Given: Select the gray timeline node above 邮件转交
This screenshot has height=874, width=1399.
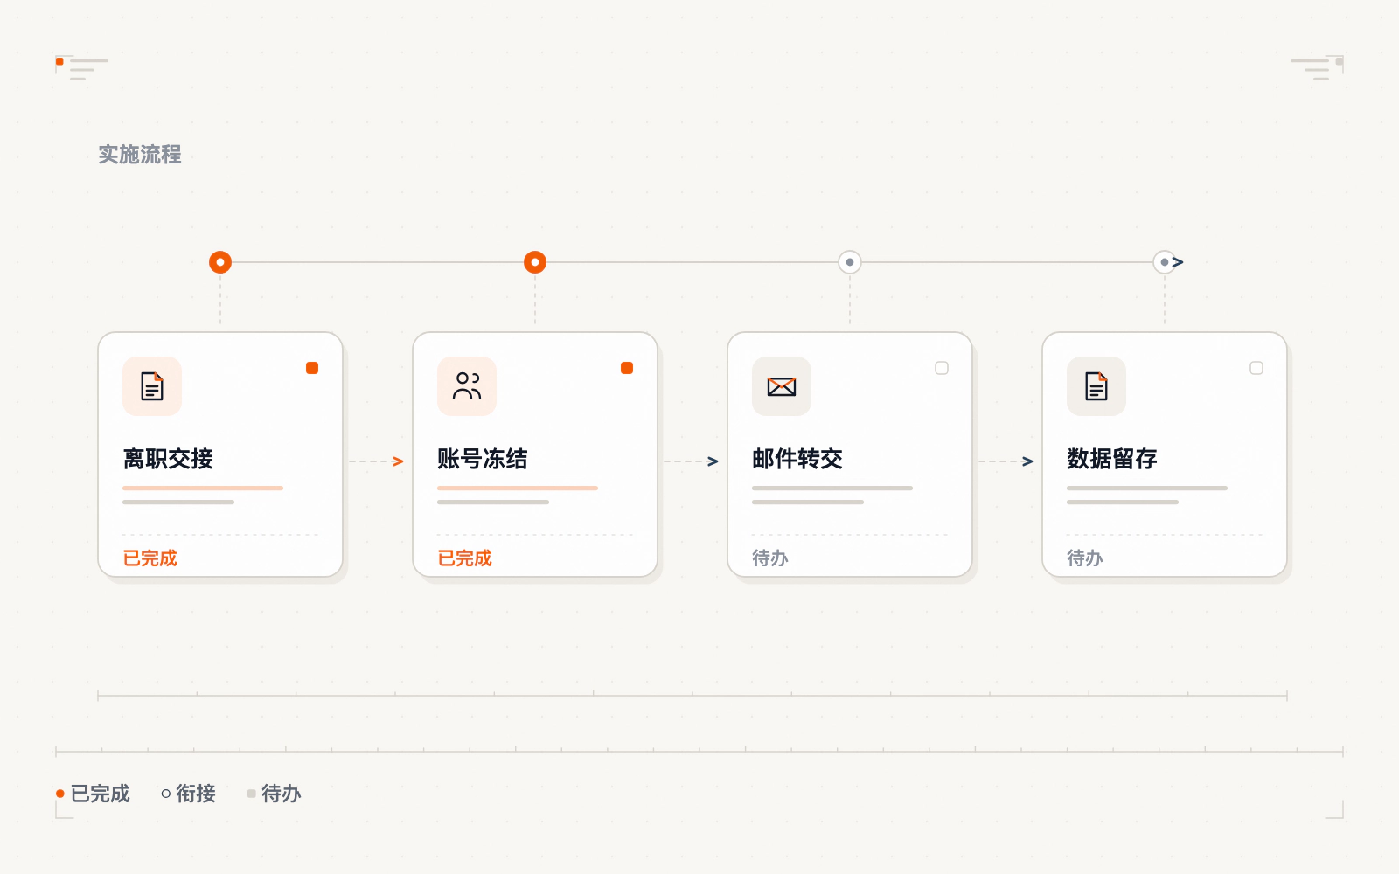Looking at the screenshot, I should click(850, 262).
